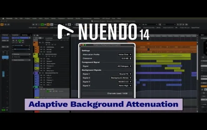Open the Attenuation Profile dropdown showing Voice Over
The height and width of the screenshot is (130, 207).
(x=125, y=55)
